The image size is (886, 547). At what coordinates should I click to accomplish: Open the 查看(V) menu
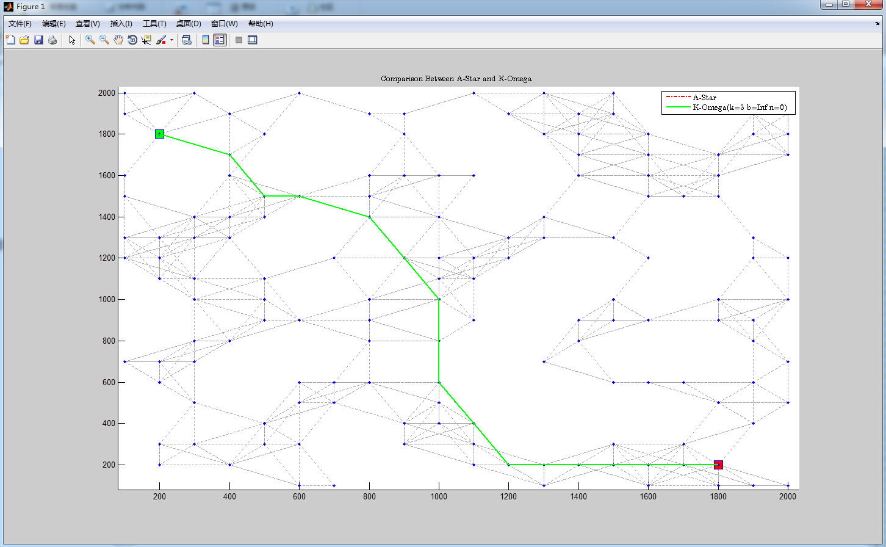coord(88,24)
